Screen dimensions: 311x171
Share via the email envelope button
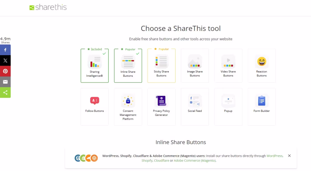coord(5,82)
